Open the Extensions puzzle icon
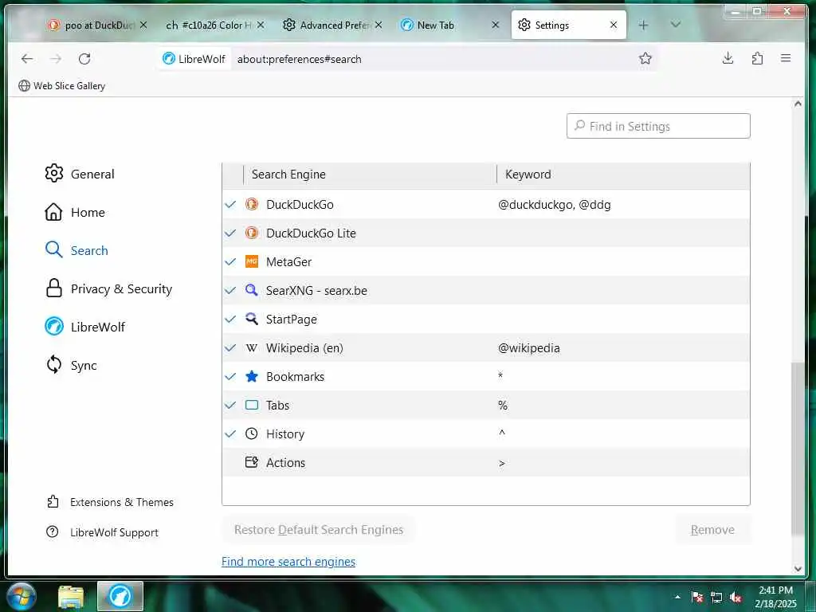Viewport: 816px width, 612px height. click(x=757, y=58)
